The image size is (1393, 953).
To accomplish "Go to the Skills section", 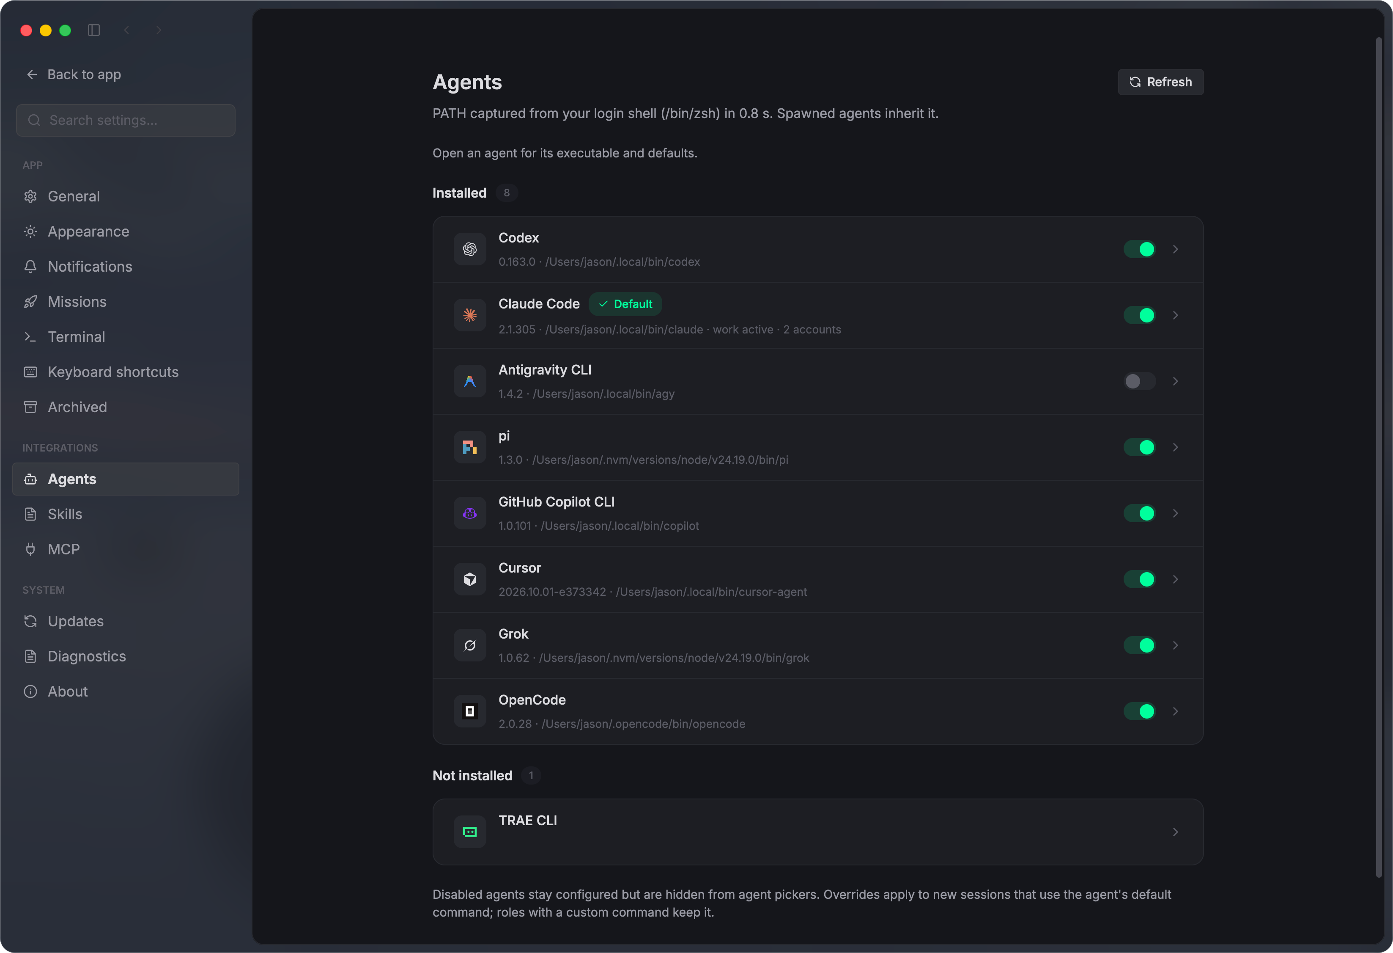I will [125, 514].
